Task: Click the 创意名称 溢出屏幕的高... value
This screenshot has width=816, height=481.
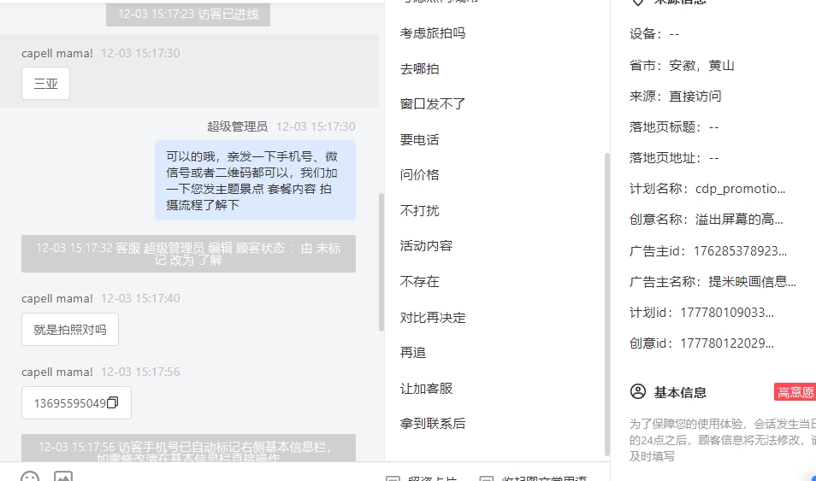Action: click(x=739, y=220)
